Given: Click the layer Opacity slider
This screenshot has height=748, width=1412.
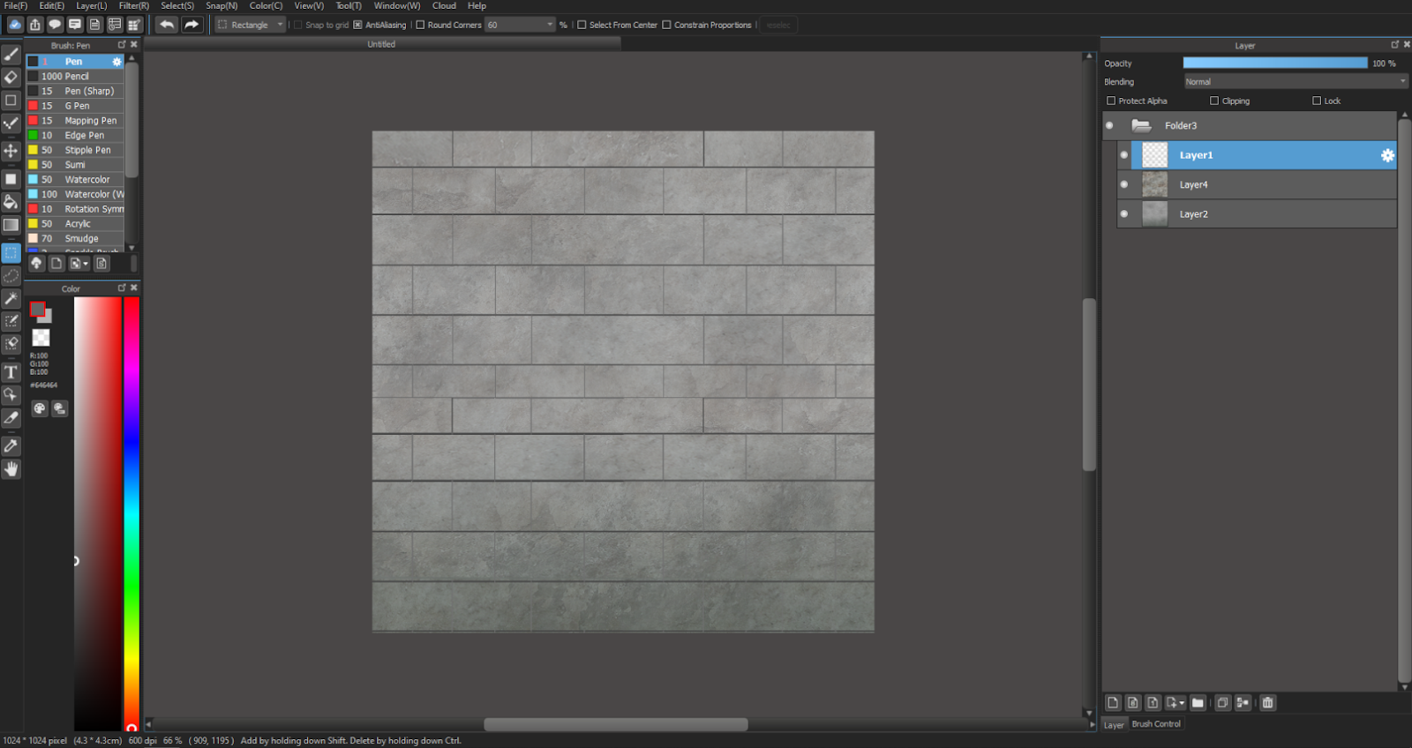Looking at the screenshot, I should tap(1274, 64).
